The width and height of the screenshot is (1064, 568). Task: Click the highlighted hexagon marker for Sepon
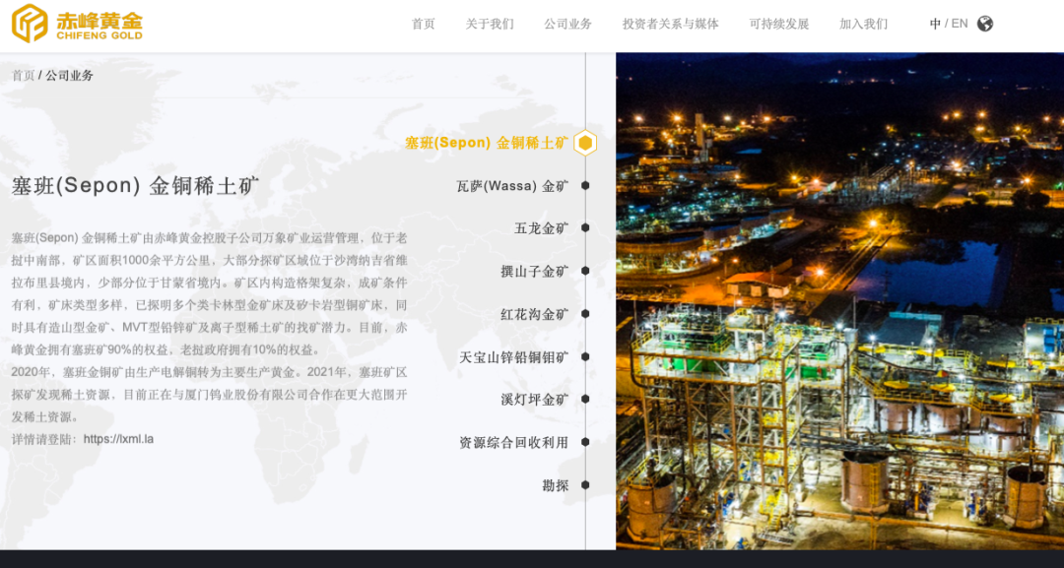point(585,143)
